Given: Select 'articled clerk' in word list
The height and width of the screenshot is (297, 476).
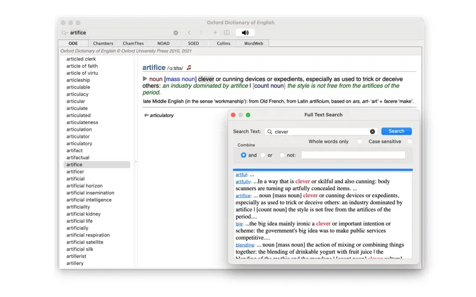Looking at the screenshot, I should 81,59.
